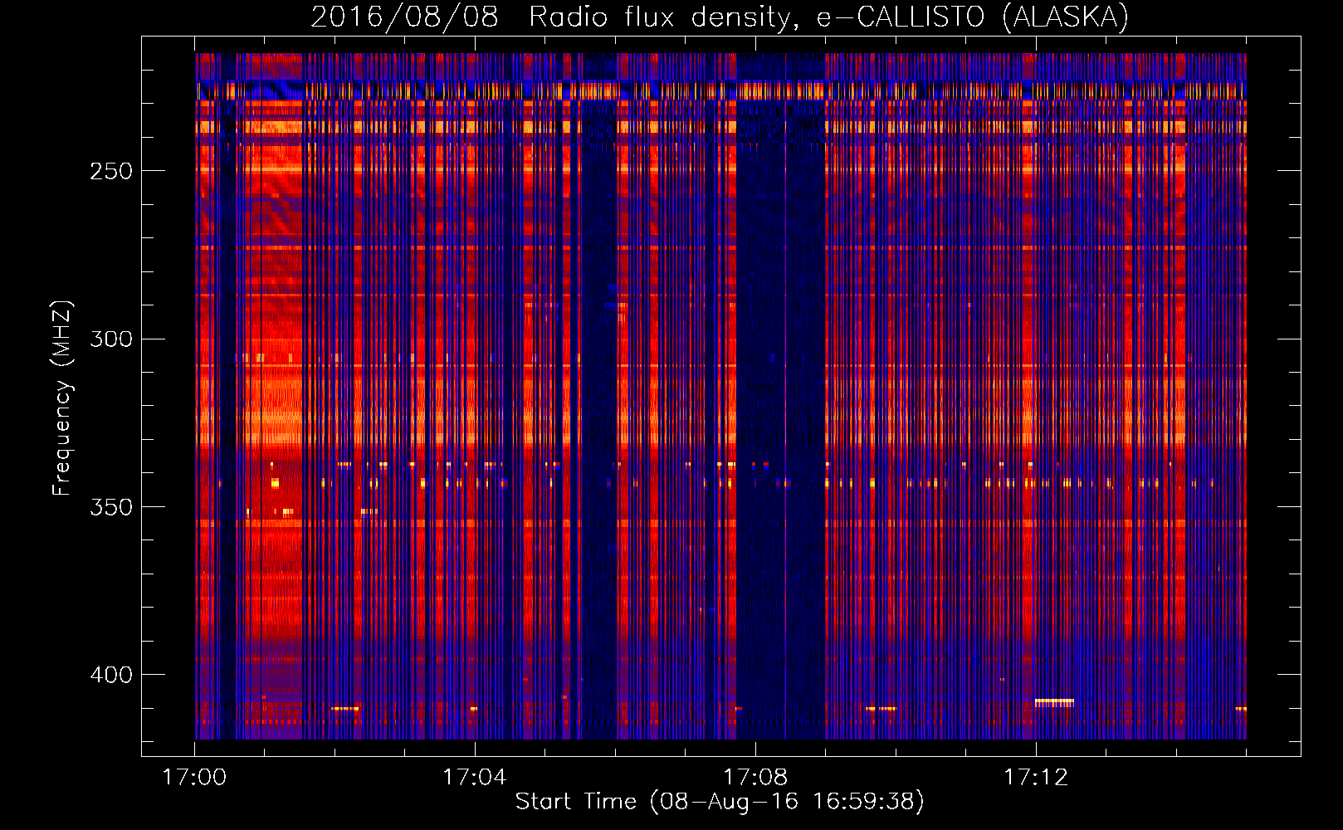Click the 400 frequency tick label
1343x830 pixels.
click(x=111, y=675)
